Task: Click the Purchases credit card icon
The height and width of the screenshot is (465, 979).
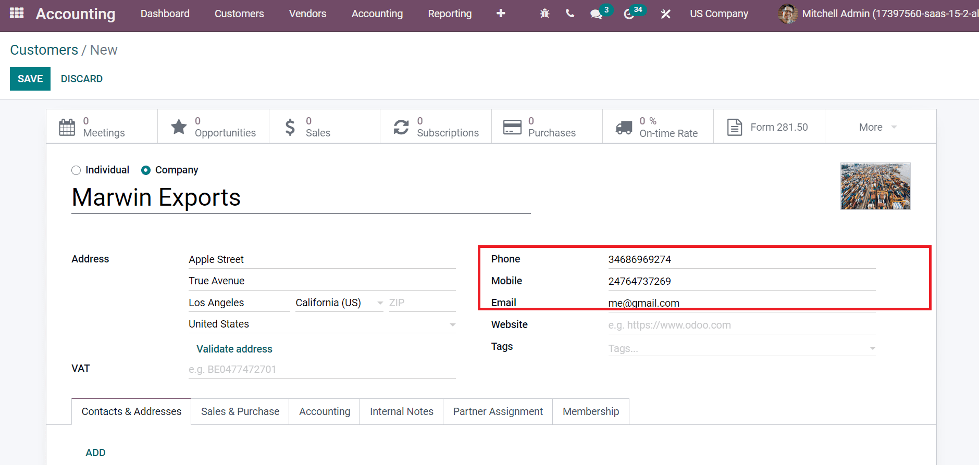Action: (512, 127)
